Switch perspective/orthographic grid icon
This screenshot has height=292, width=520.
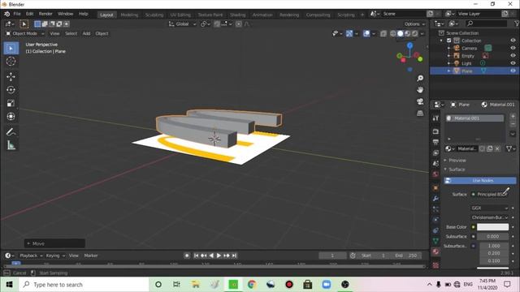(420, 113)
